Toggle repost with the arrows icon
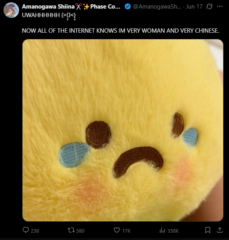This screenshot has height=240, width=229. [71, 230]
